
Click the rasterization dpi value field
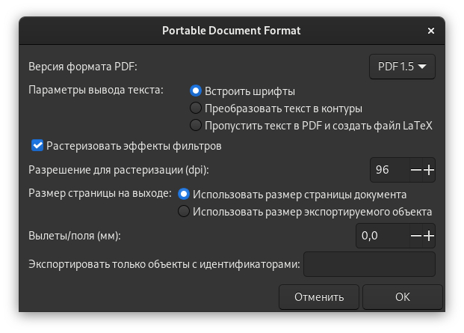click(389, 170)
